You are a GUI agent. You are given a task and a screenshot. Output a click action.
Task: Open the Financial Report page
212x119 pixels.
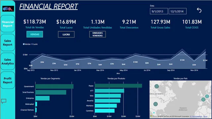tap(8, 24)
